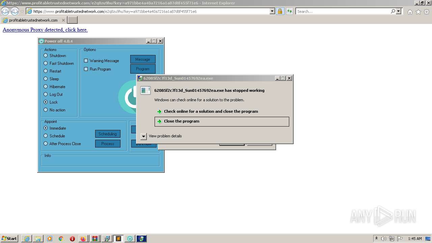
Task: Click the security lock icon in address bar
Action: [280, 11]
